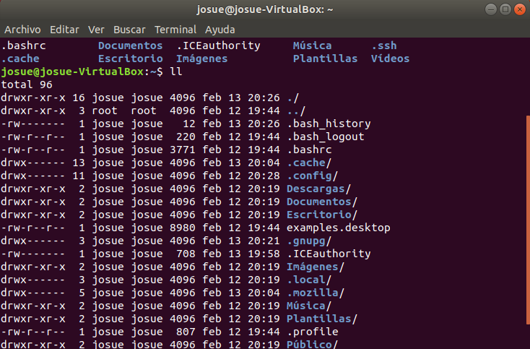Click the 3771 file size value
The width and height of the screenshot is (530, 349).
coord(183,150)
